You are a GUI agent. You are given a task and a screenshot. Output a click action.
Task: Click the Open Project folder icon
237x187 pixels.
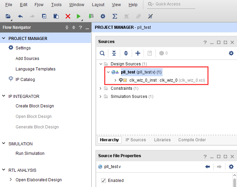[x=8, y=16]
